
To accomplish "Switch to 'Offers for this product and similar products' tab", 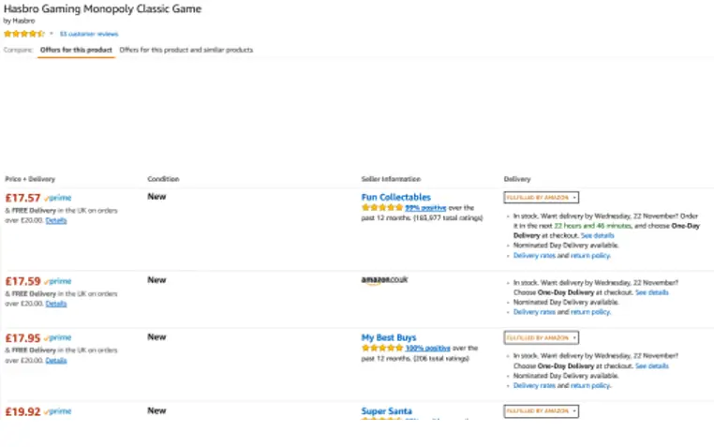I will 186,50.
